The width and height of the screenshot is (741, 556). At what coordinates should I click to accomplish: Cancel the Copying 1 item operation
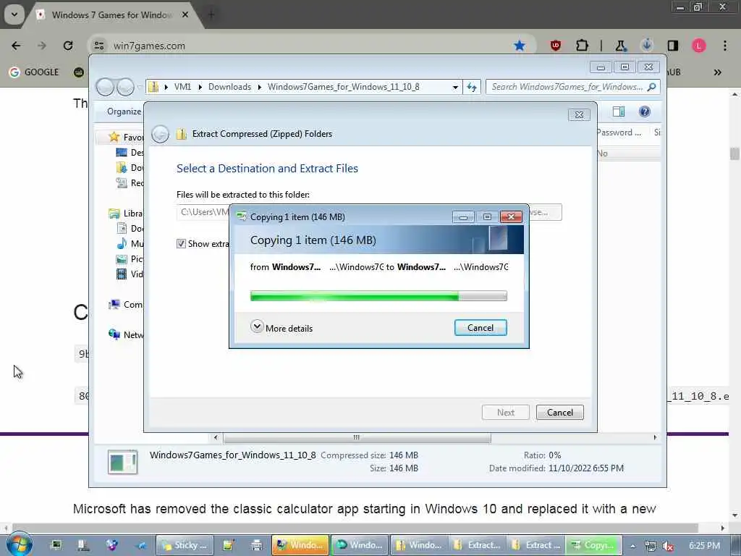pos(480,328)
